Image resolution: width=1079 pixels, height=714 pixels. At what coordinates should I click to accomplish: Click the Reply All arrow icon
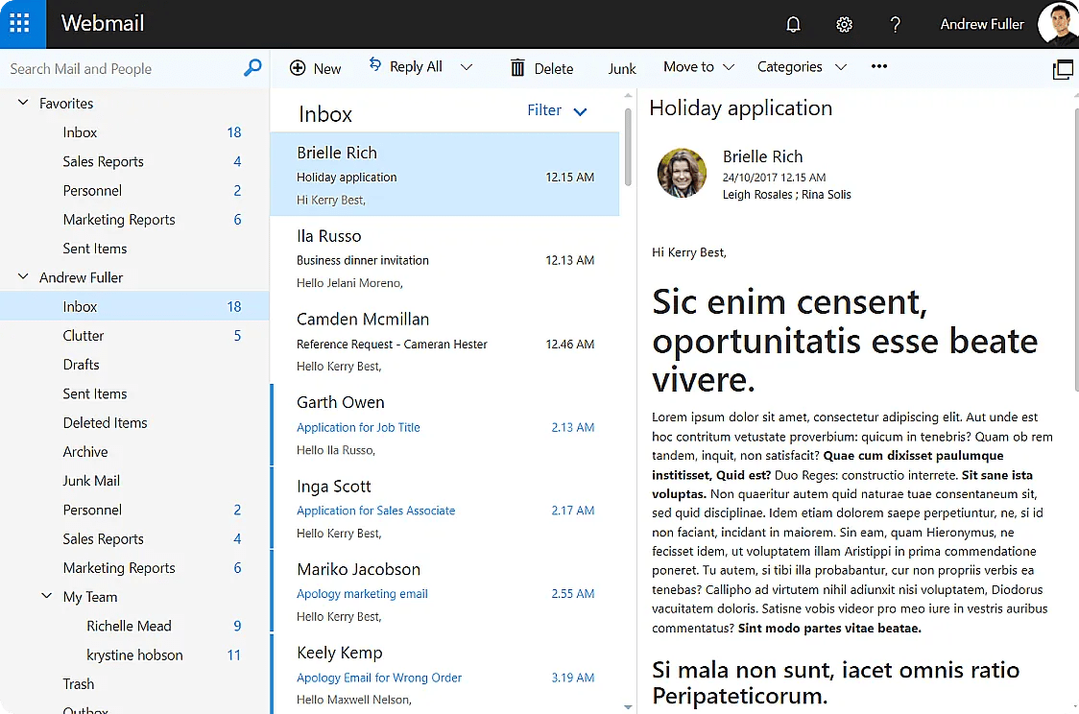[x=377, y=65]
